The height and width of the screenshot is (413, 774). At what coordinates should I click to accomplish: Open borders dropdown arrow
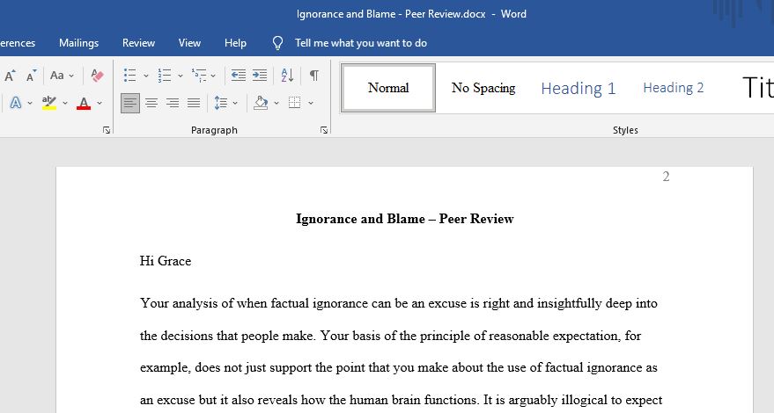pos(311,104)
